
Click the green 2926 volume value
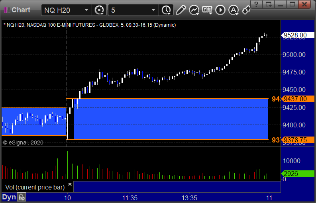(x=298, y=174)
